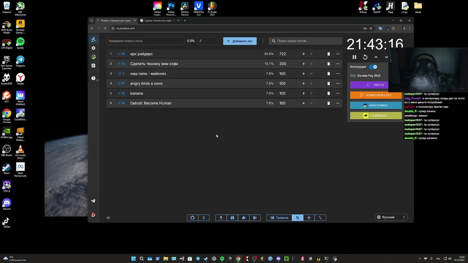Focus the Название нового лота input field

coord(145,41)
